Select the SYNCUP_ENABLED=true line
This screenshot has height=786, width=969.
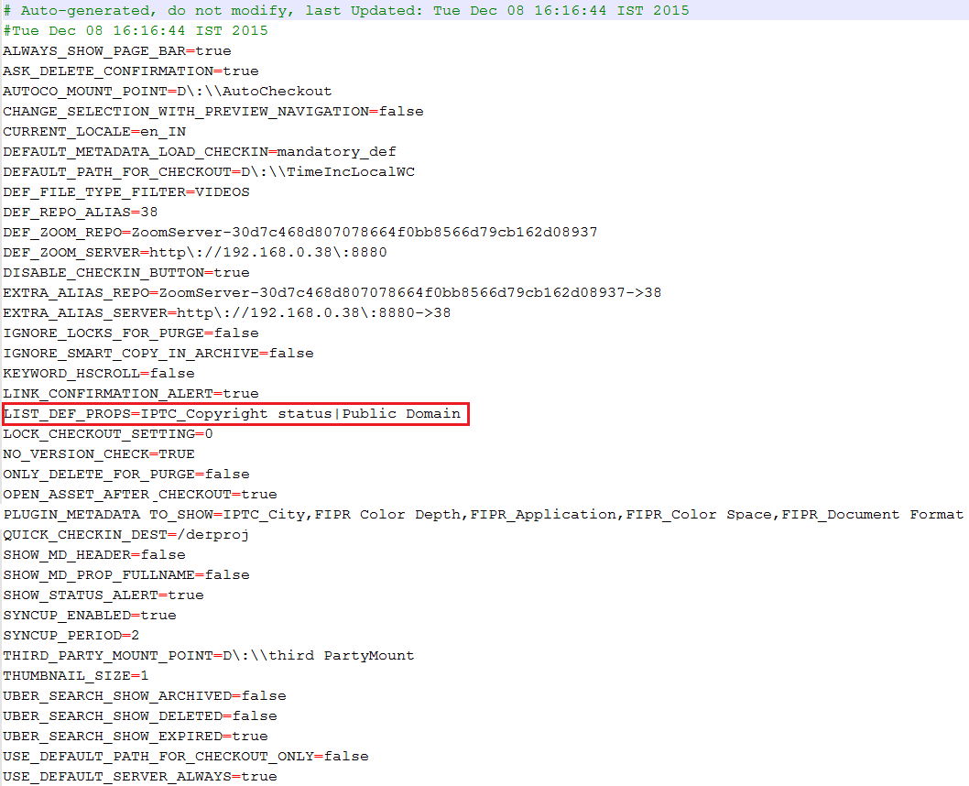pos(90,615)
